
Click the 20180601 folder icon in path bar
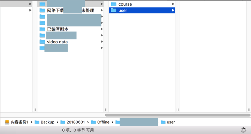tap(63, 122)
